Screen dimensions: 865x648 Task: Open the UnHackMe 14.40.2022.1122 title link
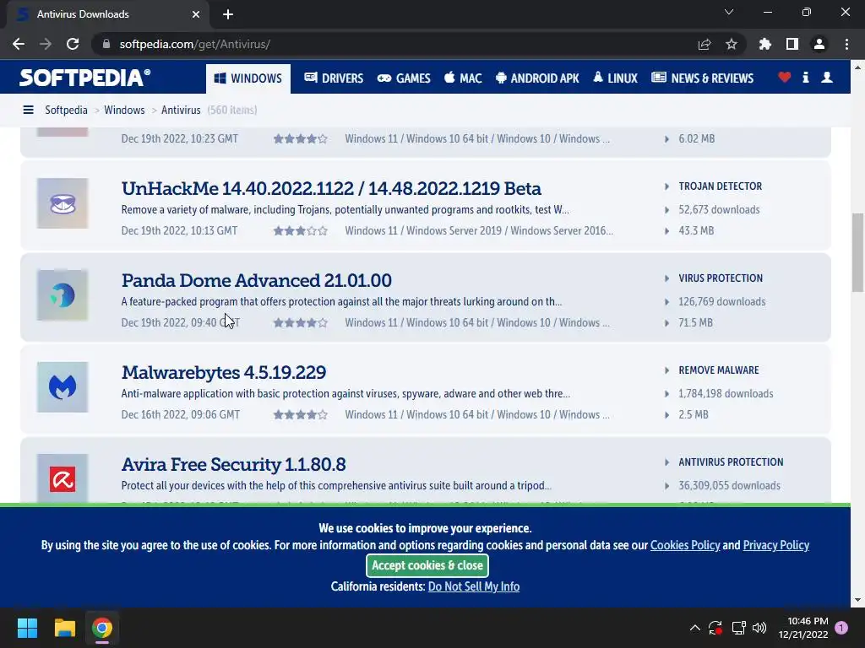[331, 188]
